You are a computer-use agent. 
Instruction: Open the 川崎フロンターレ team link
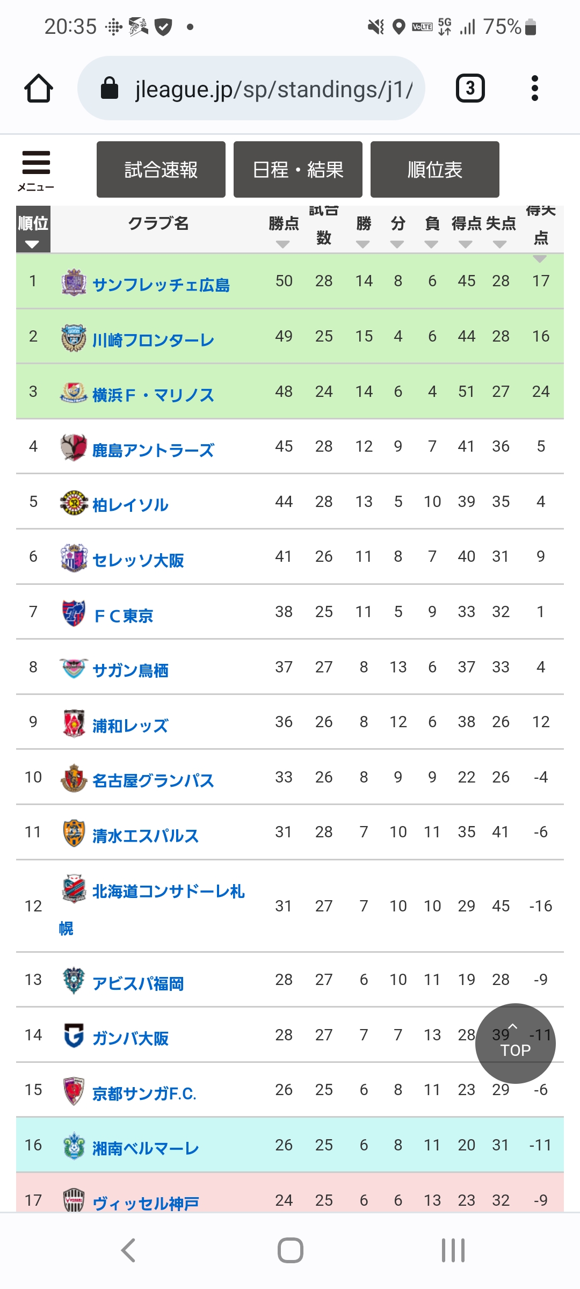point(153,340)
